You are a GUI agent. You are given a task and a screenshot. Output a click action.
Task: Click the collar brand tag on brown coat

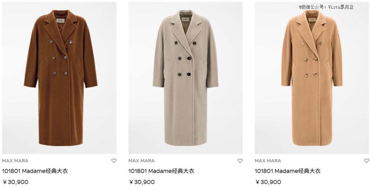click(x=60, y=21)
